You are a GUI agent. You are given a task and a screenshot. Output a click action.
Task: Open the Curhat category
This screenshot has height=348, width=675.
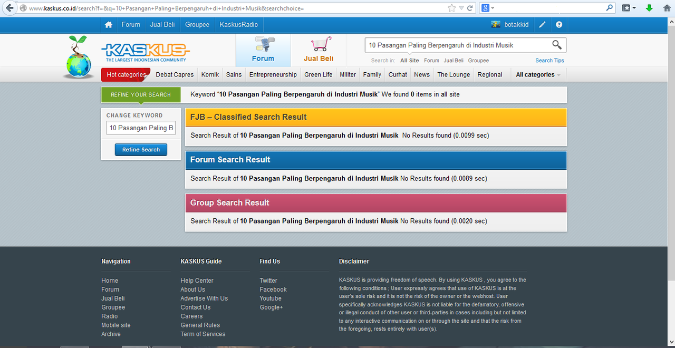398,75
